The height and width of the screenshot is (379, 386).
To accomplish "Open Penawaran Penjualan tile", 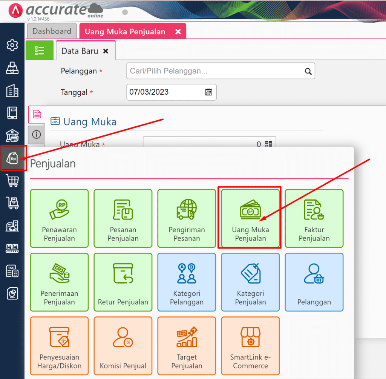I will pyautogui.click(x=59, y=218).
